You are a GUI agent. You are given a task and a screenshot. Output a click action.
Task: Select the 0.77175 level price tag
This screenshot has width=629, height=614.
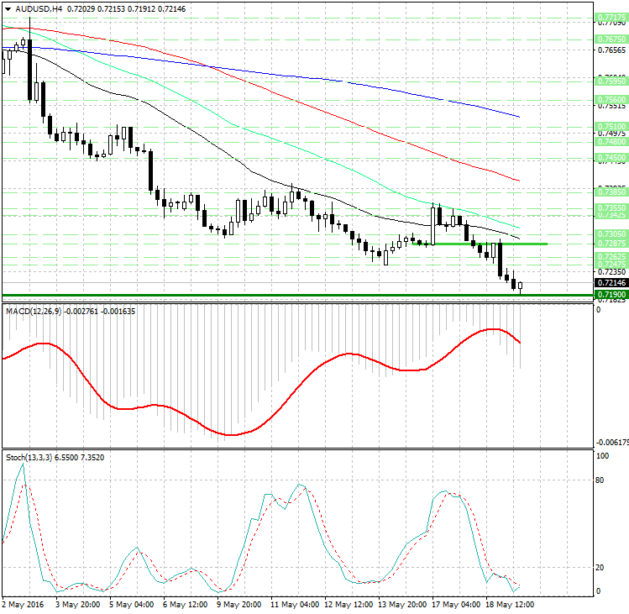(x=611, y=18)
